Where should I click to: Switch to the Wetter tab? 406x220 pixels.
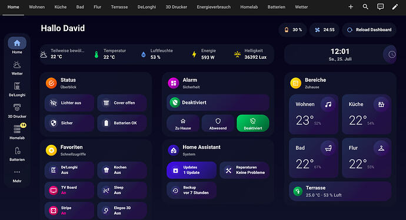[301, 7]
